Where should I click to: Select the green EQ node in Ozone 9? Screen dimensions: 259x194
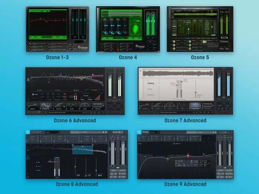[203, 154]
